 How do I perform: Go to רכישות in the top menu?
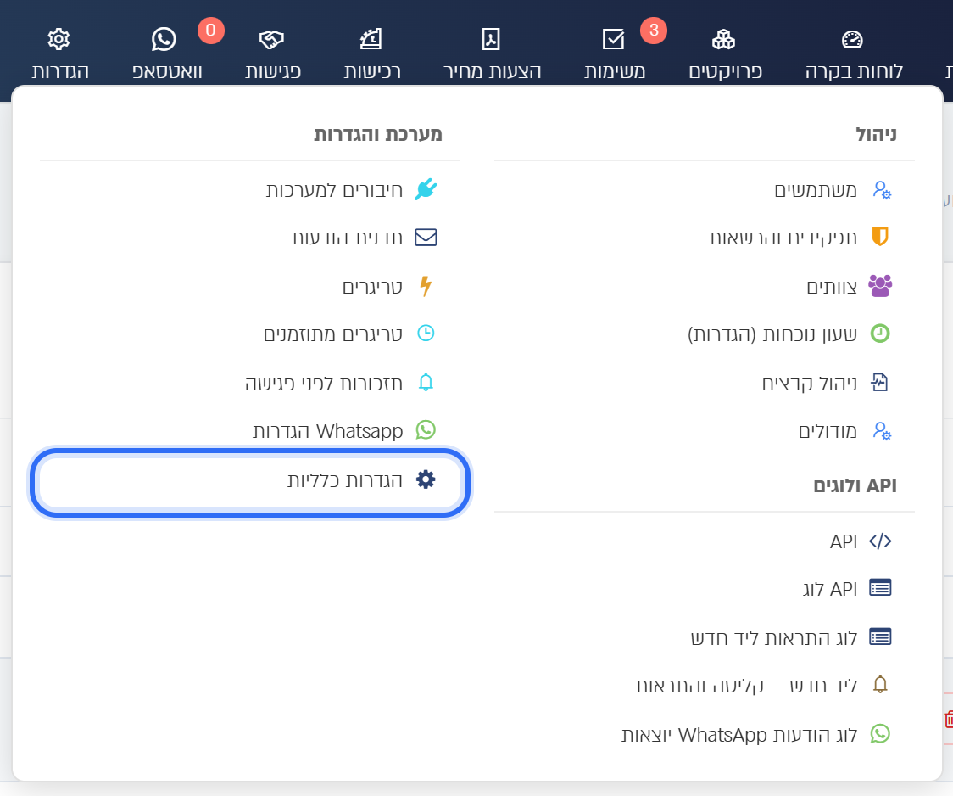tap(372, 72)
